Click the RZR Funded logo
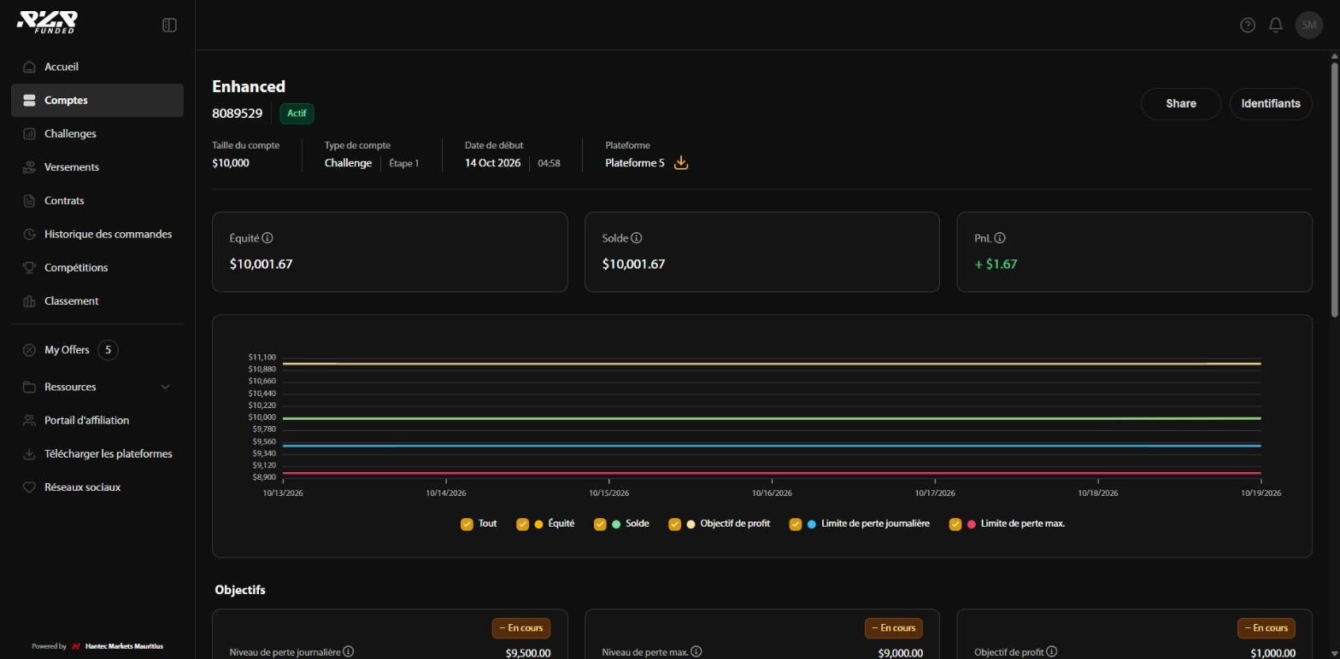 [47, 22]
